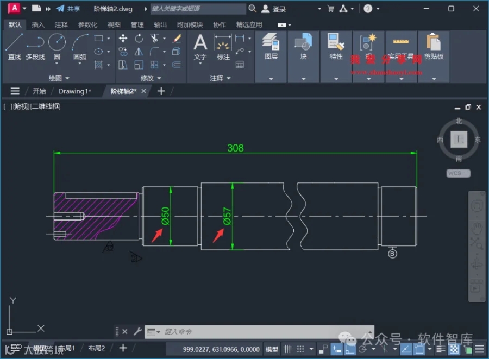Toggle snap mode dots icon
Viewport: 489px width, 359px height.
click(x=300, y=349)
